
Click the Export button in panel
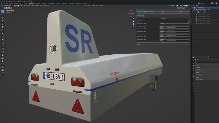coord(163,42)
